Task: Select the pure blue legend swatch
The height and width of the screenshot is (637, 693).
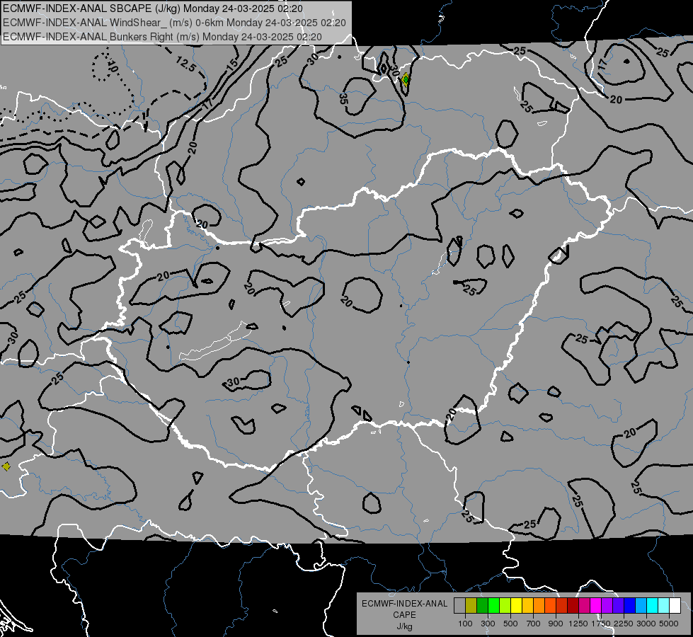Action: 630,606
